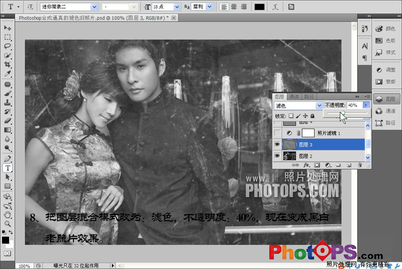Select the Eyedropper tool

(8, 74)
